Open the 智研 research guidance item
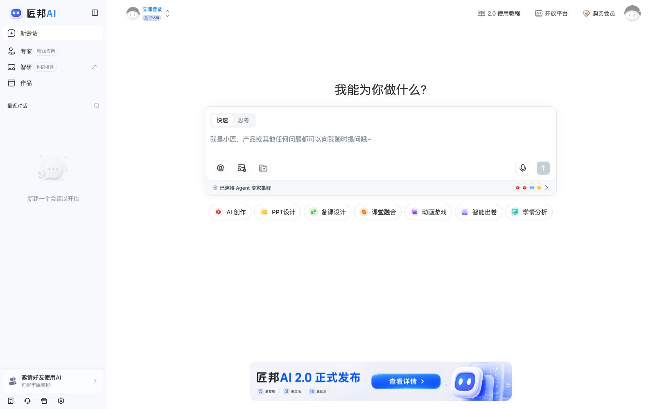 pos(53,67)
